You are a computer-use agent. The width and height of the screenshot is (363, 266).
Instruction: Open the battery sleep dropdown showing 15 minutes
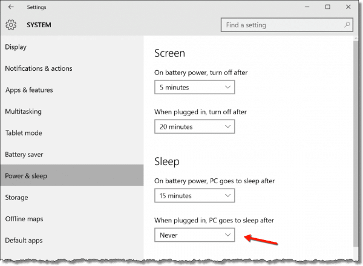point(194,195)
